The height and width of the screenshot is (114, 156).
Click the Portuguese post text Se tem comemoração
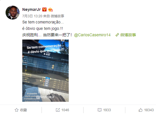point(43,22)
